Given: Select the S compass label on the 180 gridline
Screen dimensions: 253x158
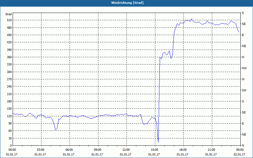Looking at the screenshot, I should 243,101.
